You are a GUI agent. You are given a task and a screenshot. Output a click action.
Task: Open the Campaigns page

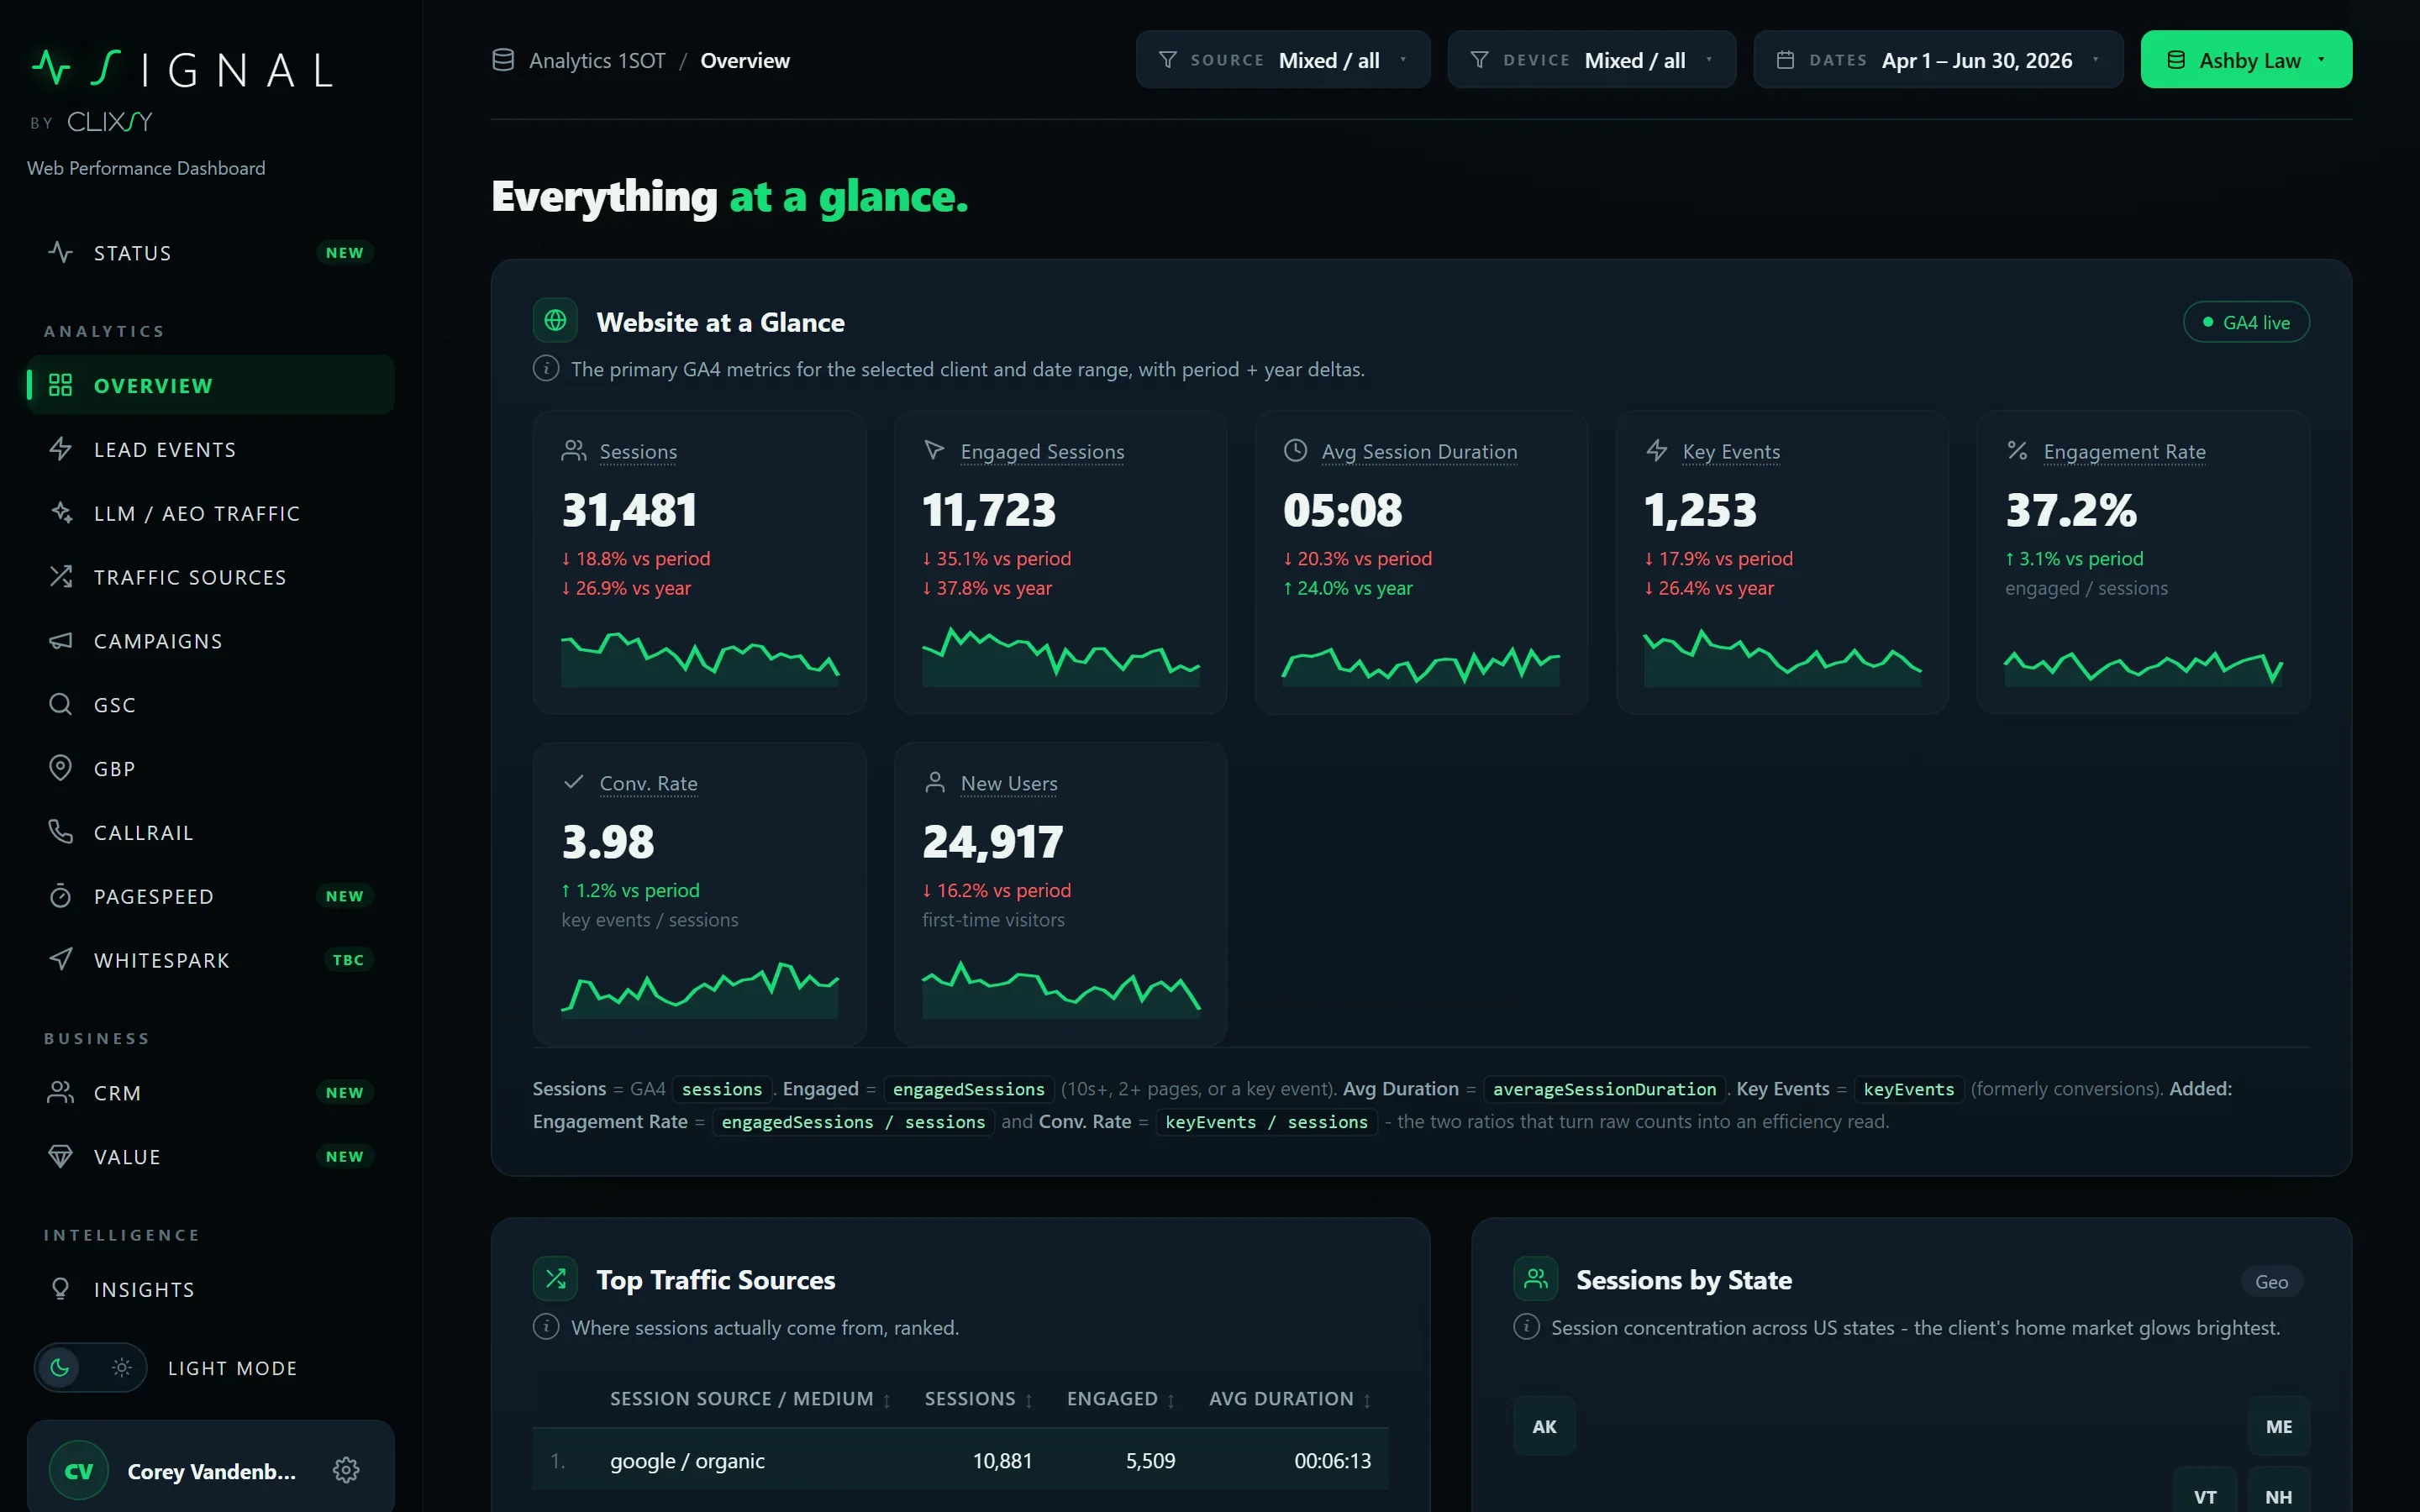211,641
